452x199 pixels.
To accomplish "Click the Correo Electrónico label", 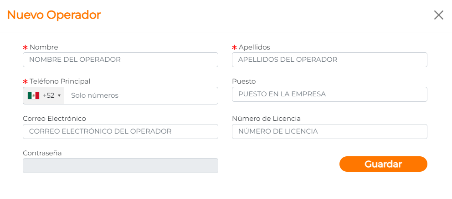I will [x=54, y=119].
